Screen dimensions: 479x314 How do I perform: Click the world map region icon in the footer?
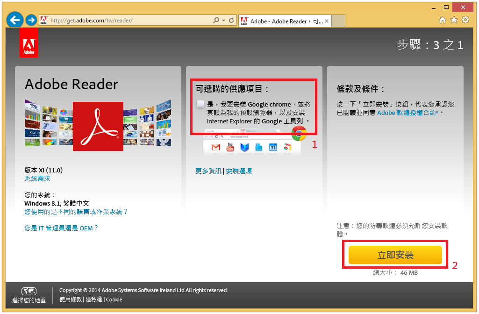tap(29, 291)
